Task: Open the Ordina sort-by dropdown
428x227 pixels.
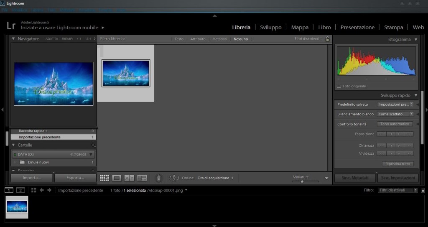Action: (215, 178)
